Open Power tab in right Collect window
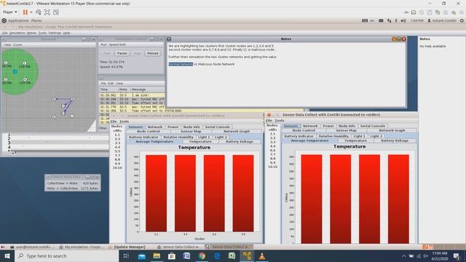Screen dimensions: 466x262 (x=328, y=126)
